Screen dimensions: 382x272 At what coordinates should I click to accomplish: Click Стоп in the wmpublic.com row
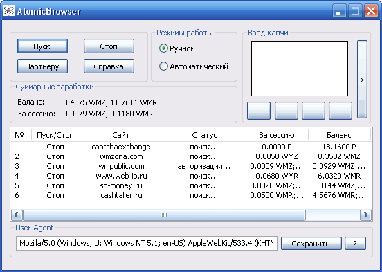coord(55,166)
